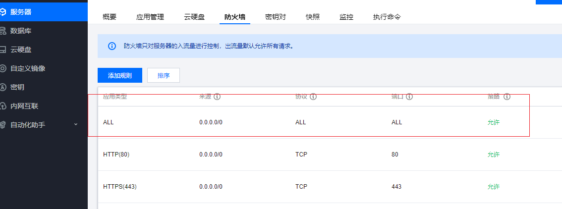
Task: Switch to the 云硬盘 tab
Action: (194, 17)
